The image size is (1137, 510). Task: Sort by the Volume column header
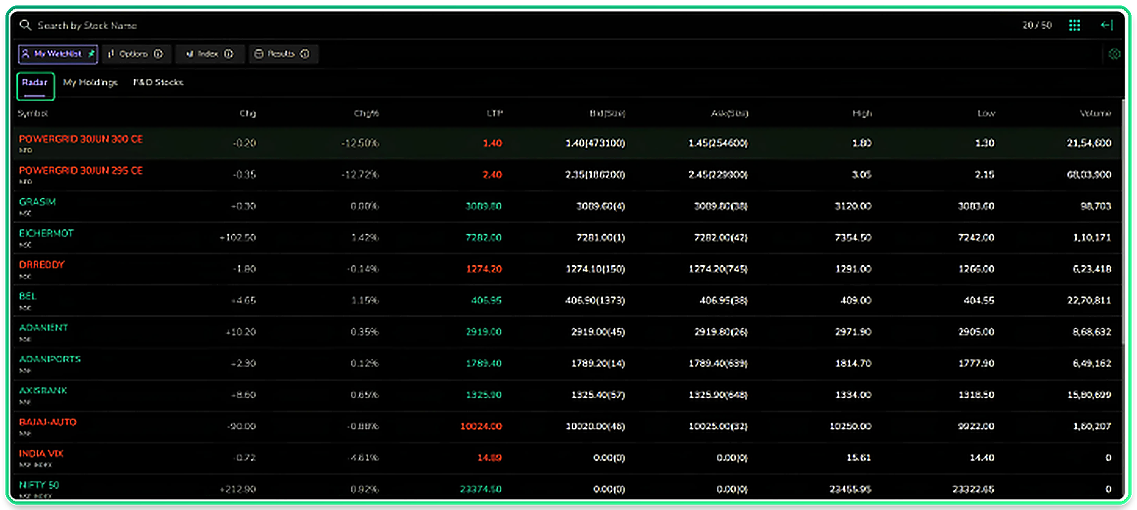pos(1095,113)
